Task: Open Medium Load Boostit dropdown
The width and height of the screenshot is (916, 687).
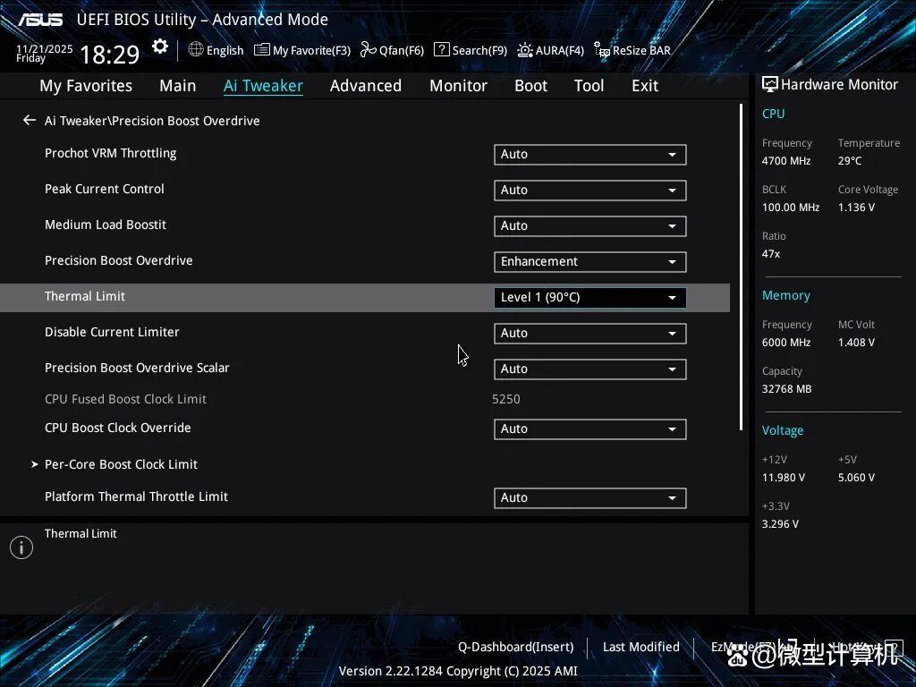Action: point(590,226)
